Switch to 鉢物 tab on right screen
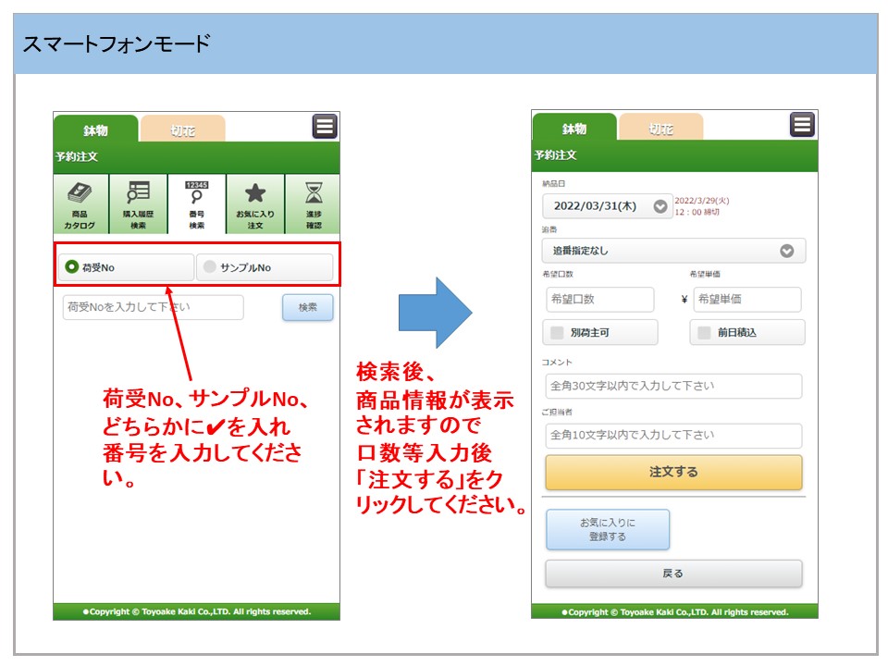The image size is (888, 666). [573, 129]
